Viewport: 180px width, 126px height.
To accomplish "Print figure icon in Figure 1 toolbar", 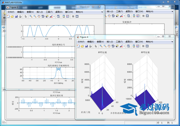I will (x=20, y=16).
